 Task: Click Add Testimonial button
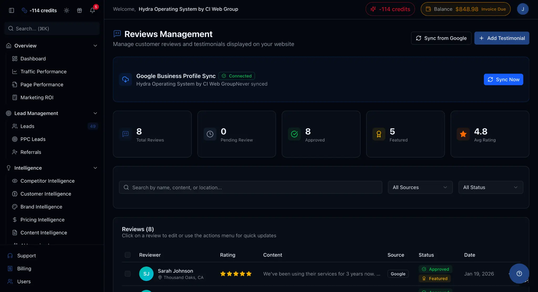502,38
